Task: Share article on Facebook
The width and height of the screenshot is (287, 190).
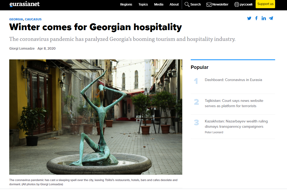Action: pos(256,18)
